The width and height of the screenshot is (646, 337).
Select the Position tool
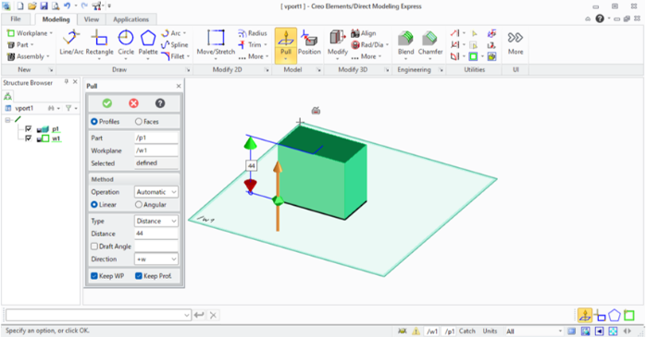pos(309,42)
